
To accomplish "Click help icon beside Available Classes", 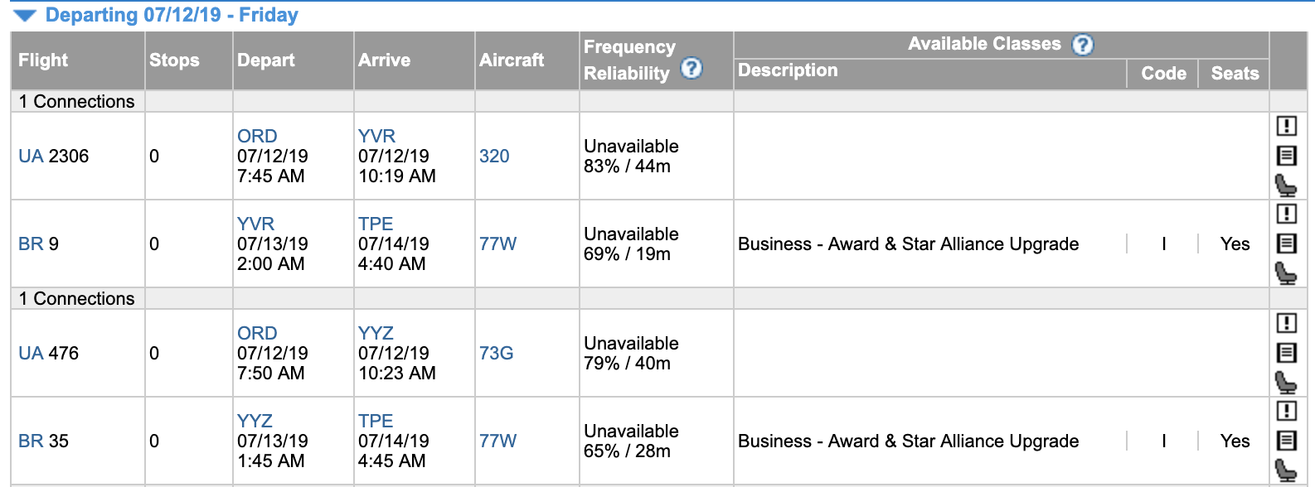I will [1082, 45].
